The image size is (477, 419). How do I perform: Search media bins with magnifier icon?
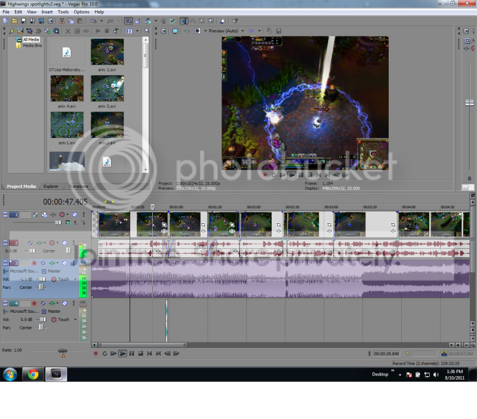(x=147, y=31)
